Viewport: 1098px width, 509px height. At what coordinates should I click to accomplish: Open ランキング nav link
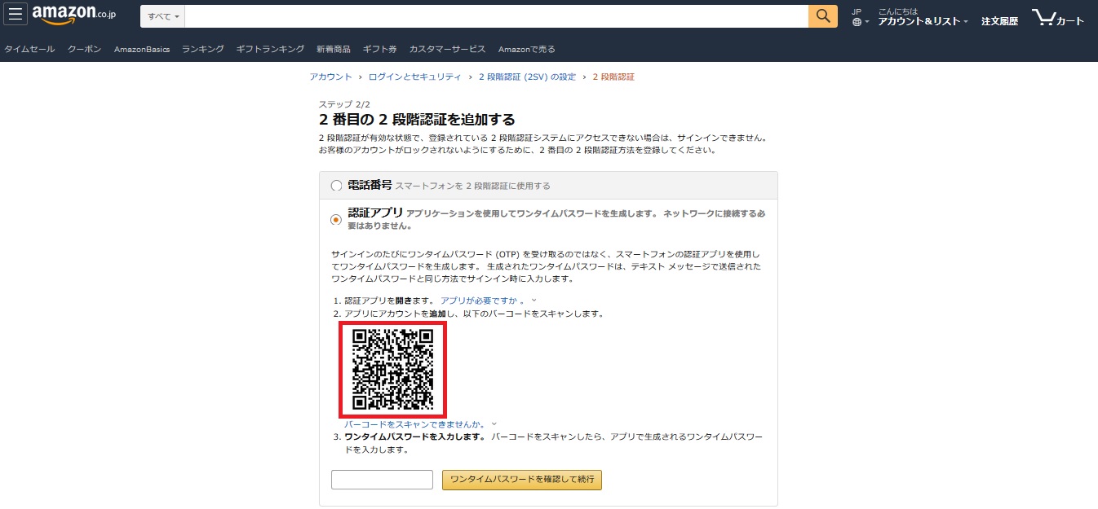coord(203,49)
